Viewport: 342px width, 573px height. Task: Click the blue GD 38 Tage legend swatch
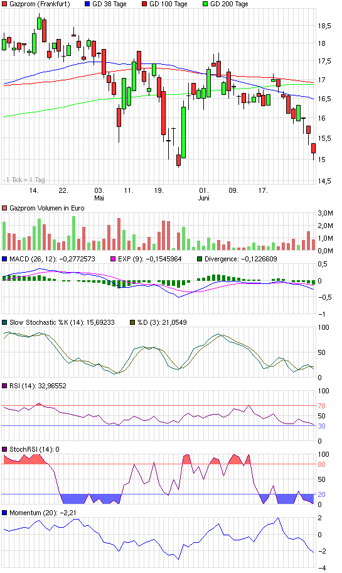pos(87,4)
